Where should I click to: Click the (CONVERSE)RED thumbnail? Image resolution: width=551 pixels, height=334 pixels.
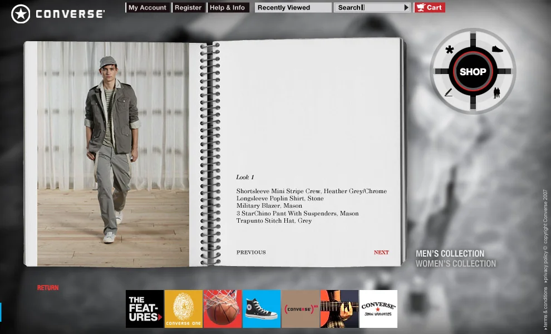click(301, 308)
